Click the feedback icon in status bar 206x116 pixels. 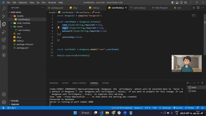198,108
